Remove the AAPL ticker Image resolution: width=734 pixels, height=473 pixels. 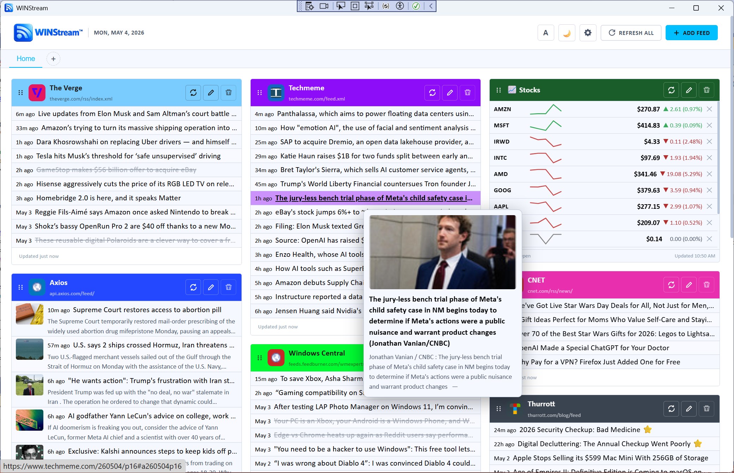click(710, 206)
